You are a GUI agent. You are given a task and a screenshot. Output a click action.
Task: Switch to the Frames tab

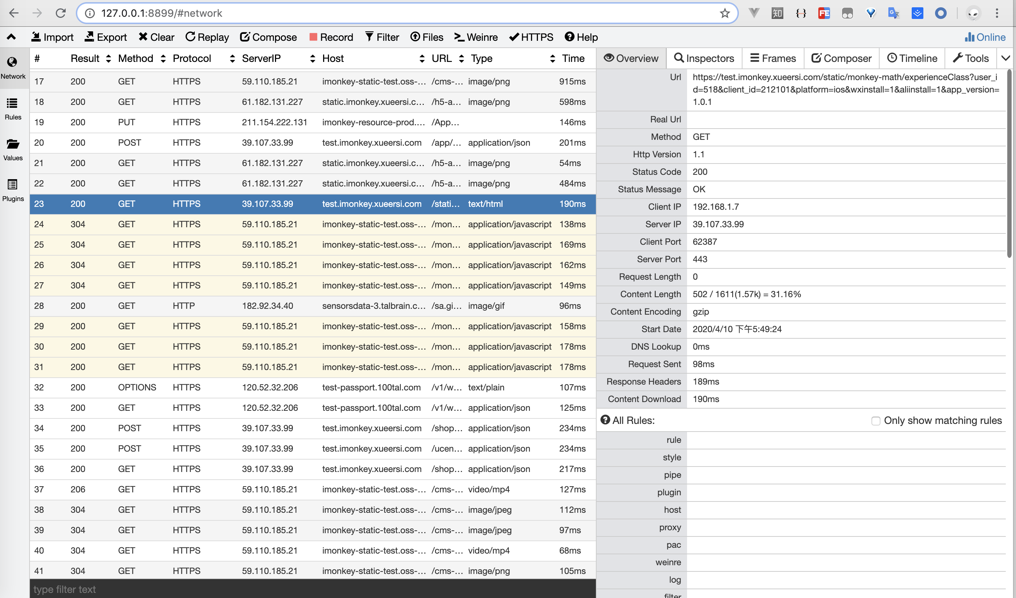point(773,58)
